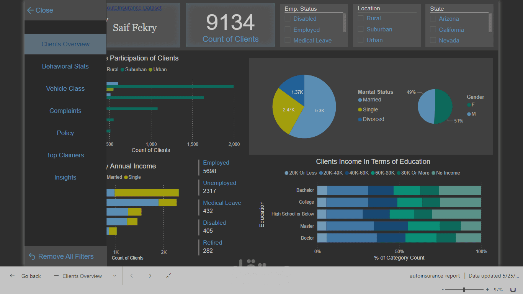The image size is (523, 294).
Task: Adjust the zoom level slider
Action: (x=464, y=290)
